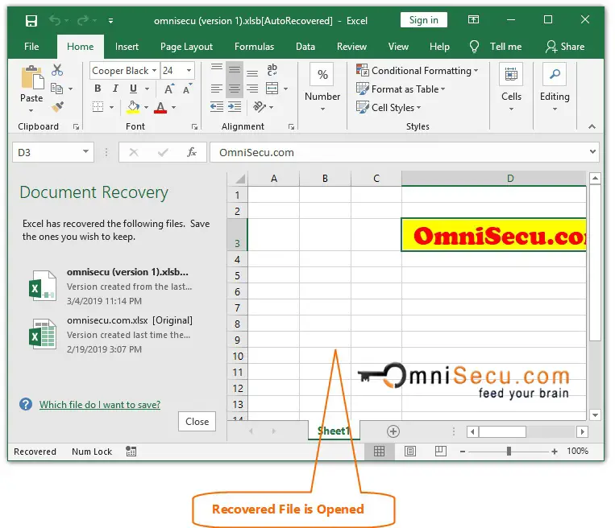Switch to the Formulas tab
The width and height of the screenshot is (615, 528).
254,47
